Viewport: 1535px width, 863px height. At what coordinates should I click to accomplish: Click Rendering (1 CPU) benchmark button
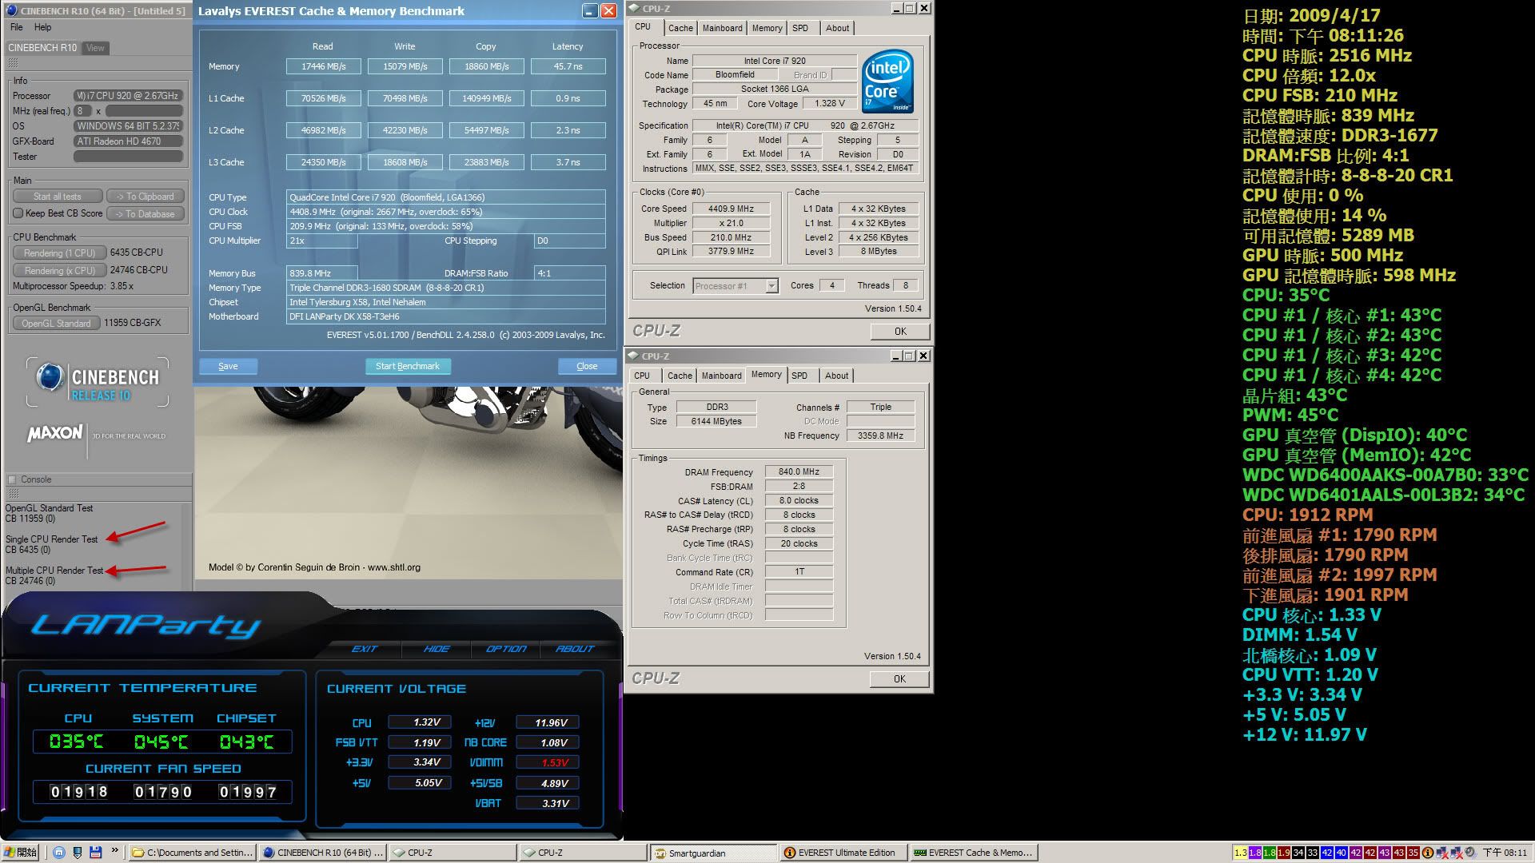(59, 253)
